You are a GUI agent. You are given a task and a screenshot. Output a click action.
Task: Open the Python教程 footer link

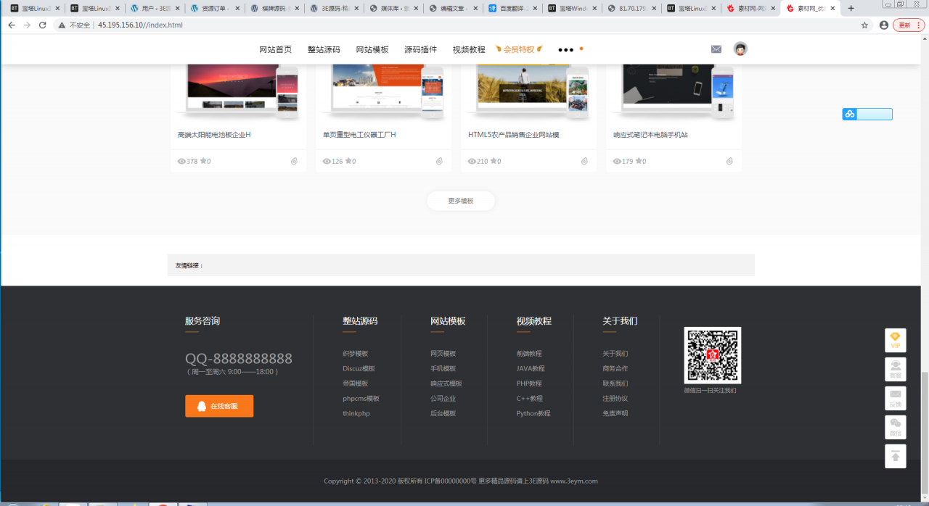point(535,413)
